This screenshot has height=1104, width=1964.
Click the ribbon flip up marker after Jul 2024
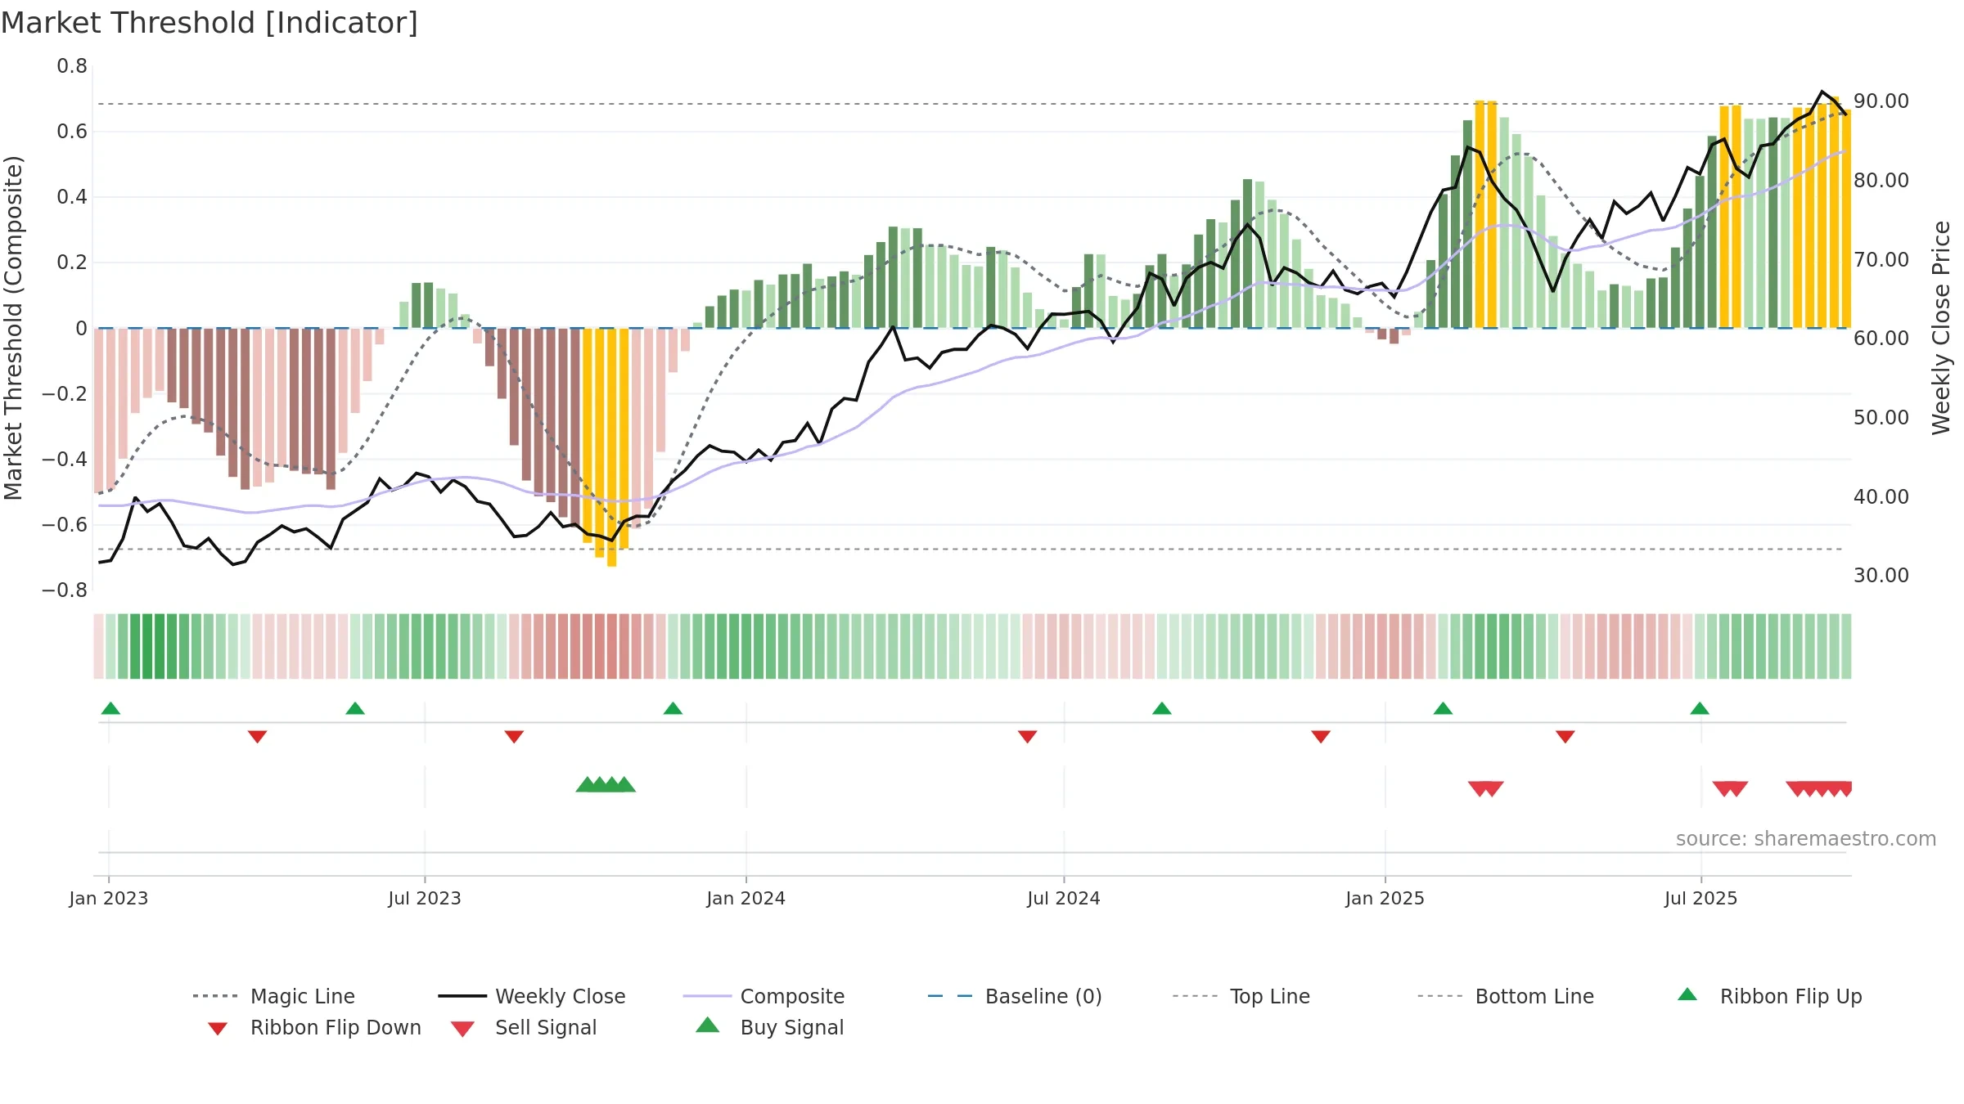pos(1162,708)
